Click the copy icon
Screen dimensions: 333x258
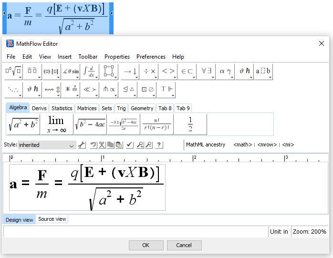point(110,145)
